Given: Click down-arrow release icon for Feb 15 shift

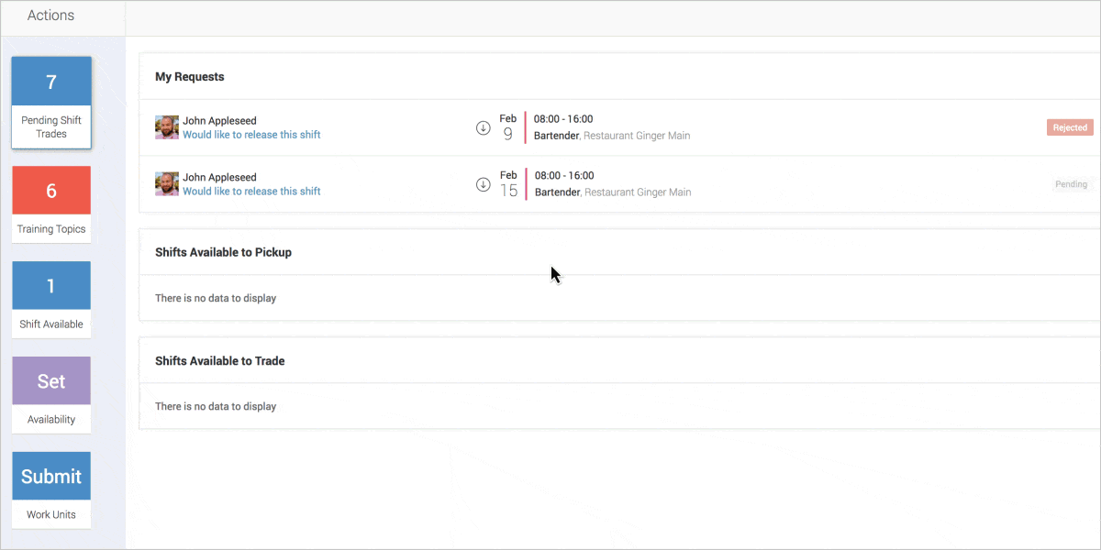Looking at the screenshot, I should pos(484,185).
